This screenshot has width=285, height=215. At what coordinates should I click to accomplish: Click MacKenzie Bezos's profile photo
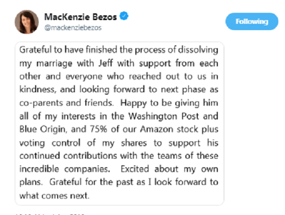27,22
